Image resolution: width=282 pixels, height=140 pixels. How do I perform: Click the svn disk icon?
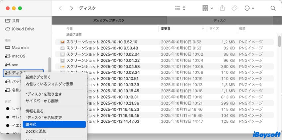point(8,65)
